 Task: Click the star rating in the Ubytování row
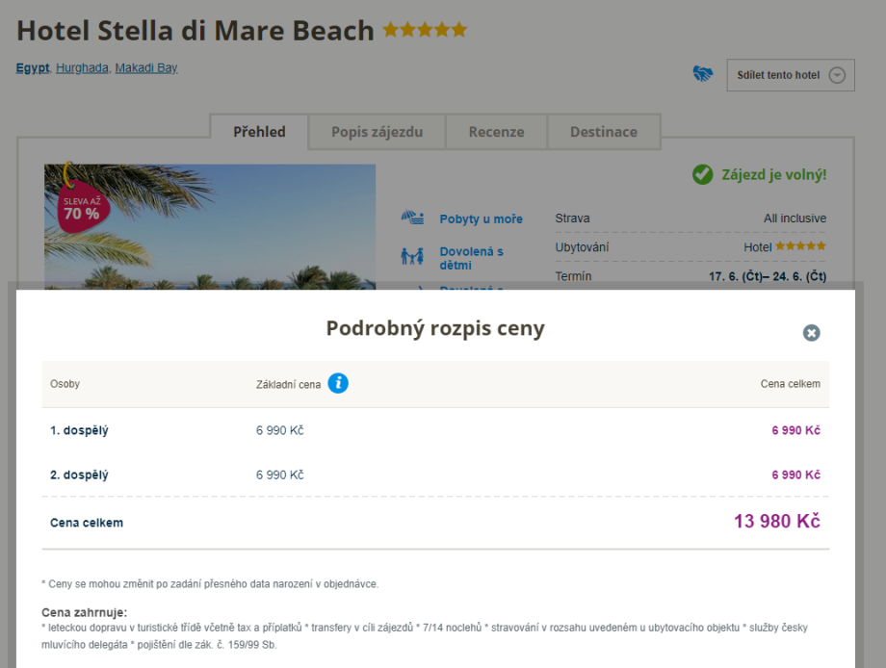800,247
